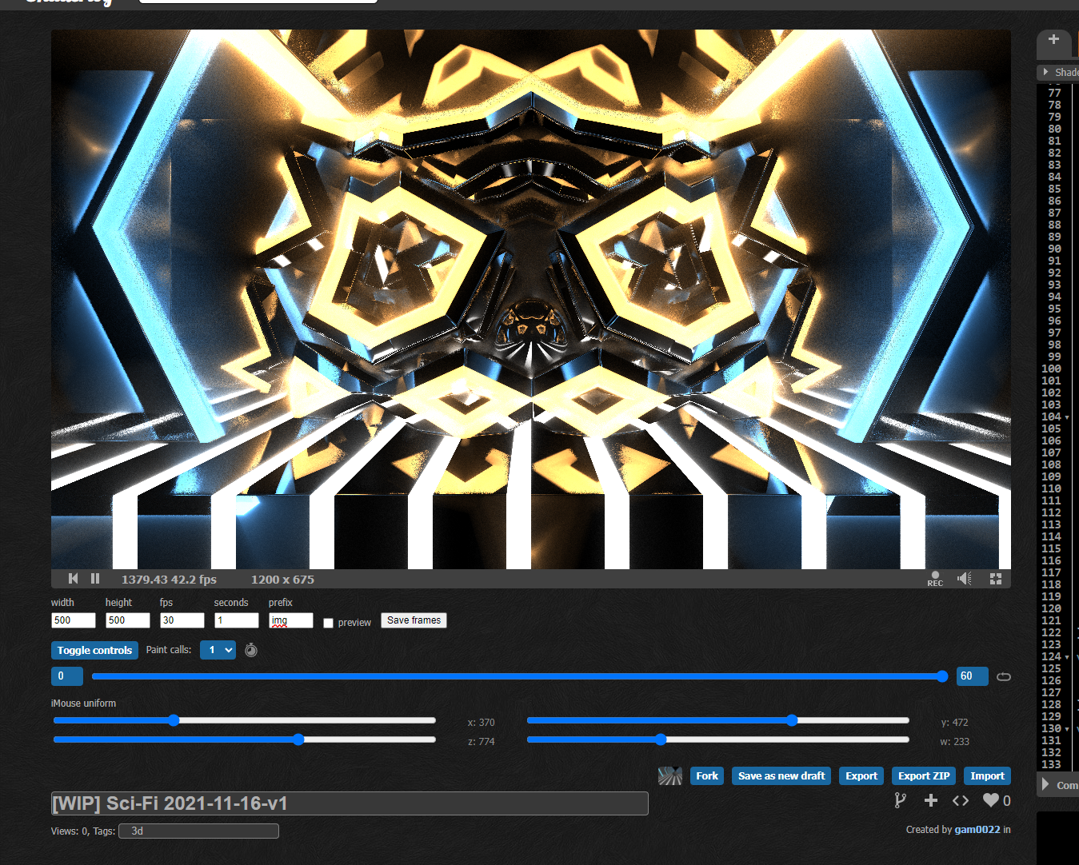Click the branch fork icon

[x=901, y=800]
